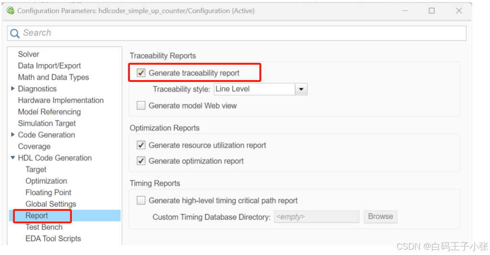Collapse the HDL Code Generation node

[x=13, y=158]
